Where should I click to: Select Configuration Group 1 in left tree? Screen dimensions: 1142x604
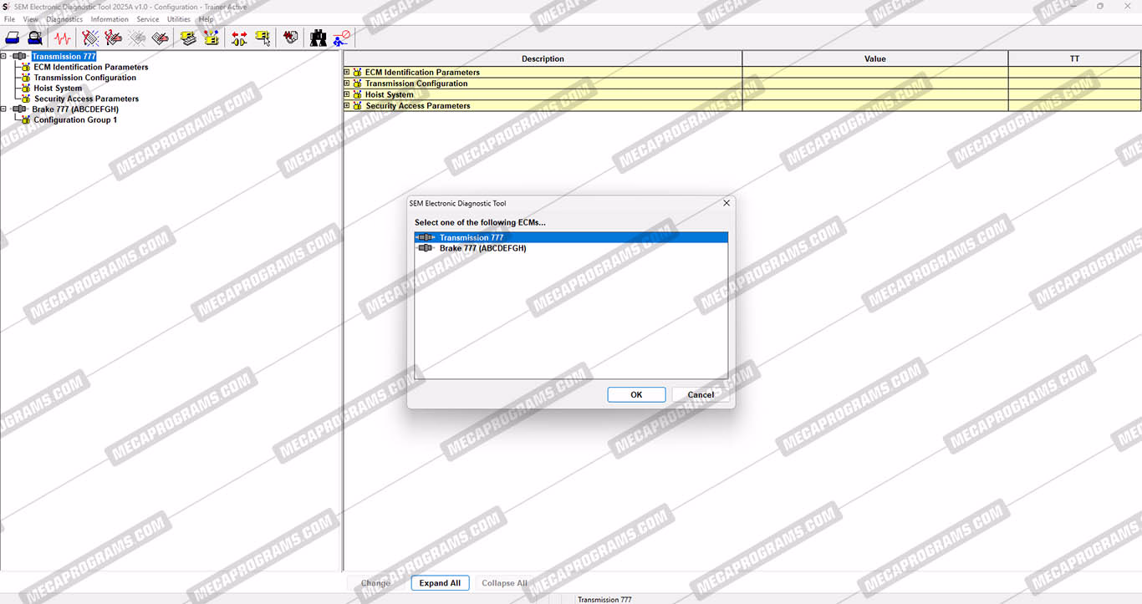(x=75, y=119)
